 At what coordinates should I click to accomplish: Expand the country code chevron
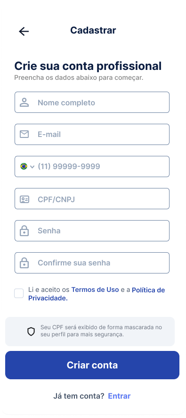(x=32, y=167)
